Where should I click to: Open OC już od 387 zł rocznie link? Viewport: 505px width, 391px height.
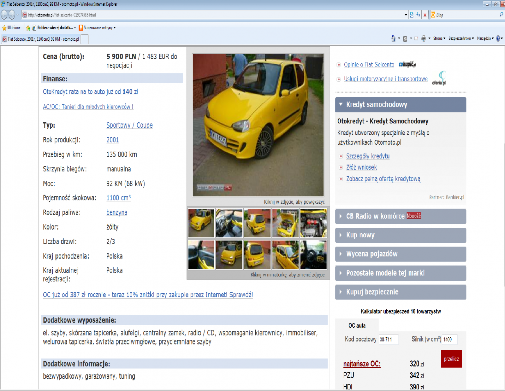[148, 295]
